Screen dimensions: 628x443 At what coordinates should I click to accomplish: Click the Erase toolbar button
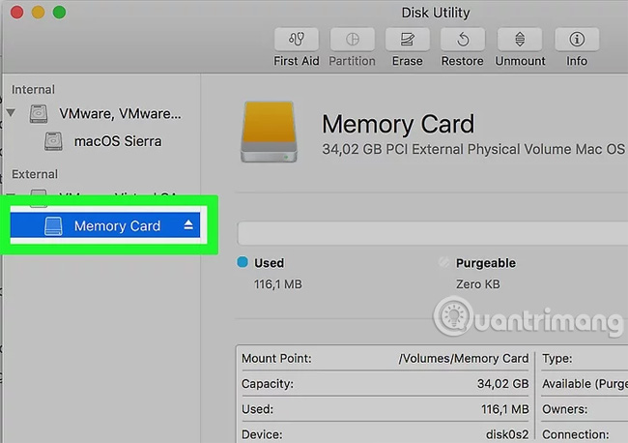pos(408,40)
